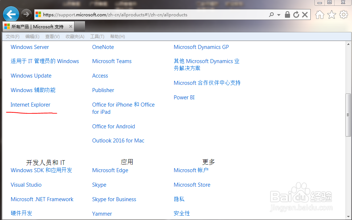The width and height of the screenshot is (352, 220).
Task: Open the 文件(F) menu
Action: click(13, 36)
